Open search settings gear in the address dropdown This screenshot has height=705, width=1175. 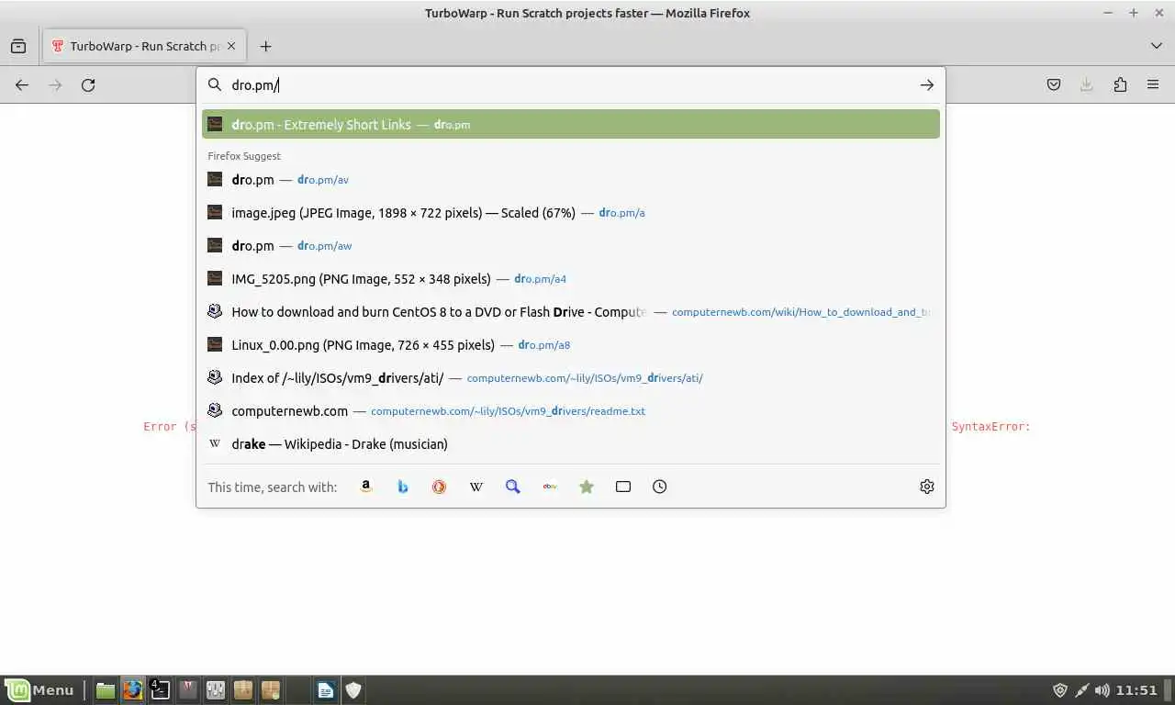pos(927,487)
